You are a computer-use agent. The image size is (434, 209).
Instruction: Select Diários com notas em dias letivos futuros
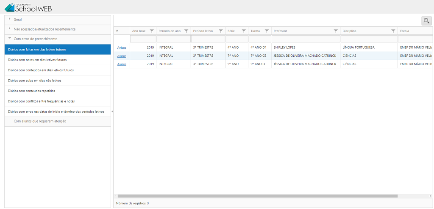pyautogui.click(x=37, y=60)
